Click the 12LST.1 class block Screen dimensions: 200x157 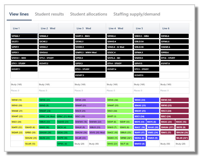pyautogui.click(x=24, y=41)
